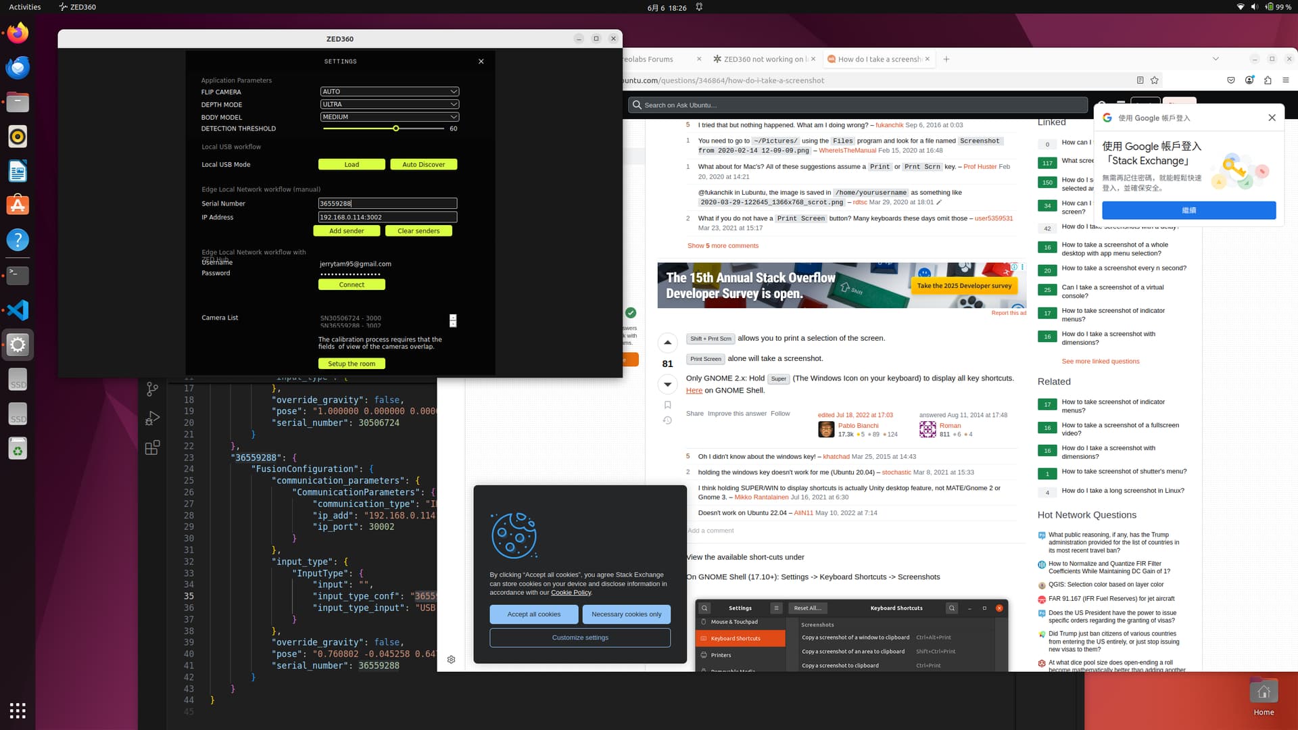The height and width of the screenshot is (730, 1298).
Task: Open Activities overview
Action: click(x=25, y=7)
